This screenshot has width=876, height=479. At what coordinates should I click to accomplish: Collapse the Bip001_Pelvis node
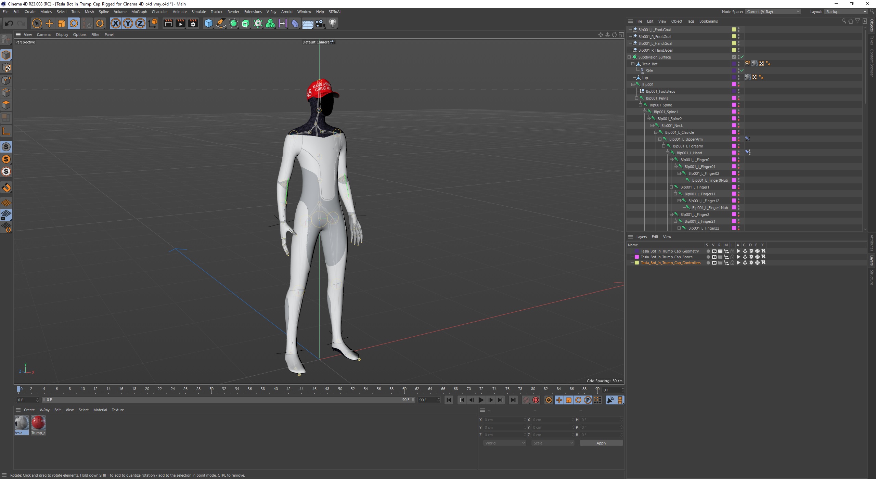[x=636, y=98]
